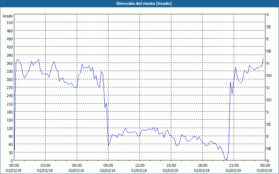The image size is (279, 174).
Task: Click the 00:00 label above date 03/03/19
Action: pyautogui.click(x=265, y=166)
